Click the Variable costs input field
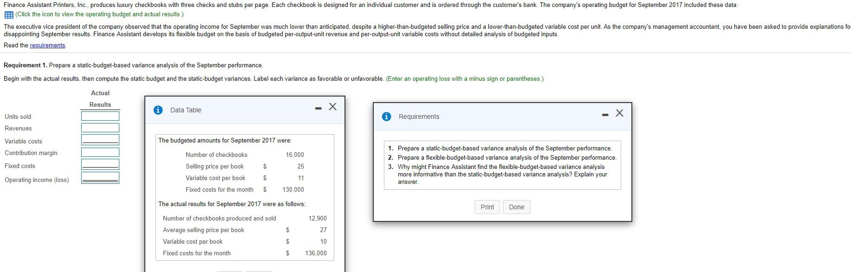 pyautogui.click(x=100, y=140)
